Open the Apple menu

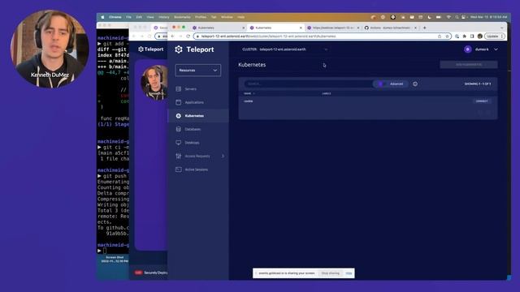coord(102,17)
